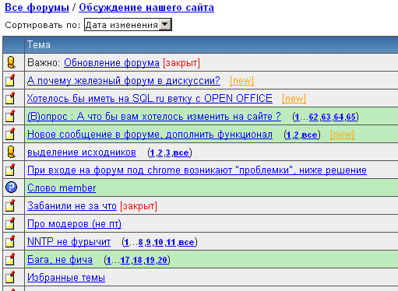Open the Дата изменения sort dropdown

tap(128, 25)
